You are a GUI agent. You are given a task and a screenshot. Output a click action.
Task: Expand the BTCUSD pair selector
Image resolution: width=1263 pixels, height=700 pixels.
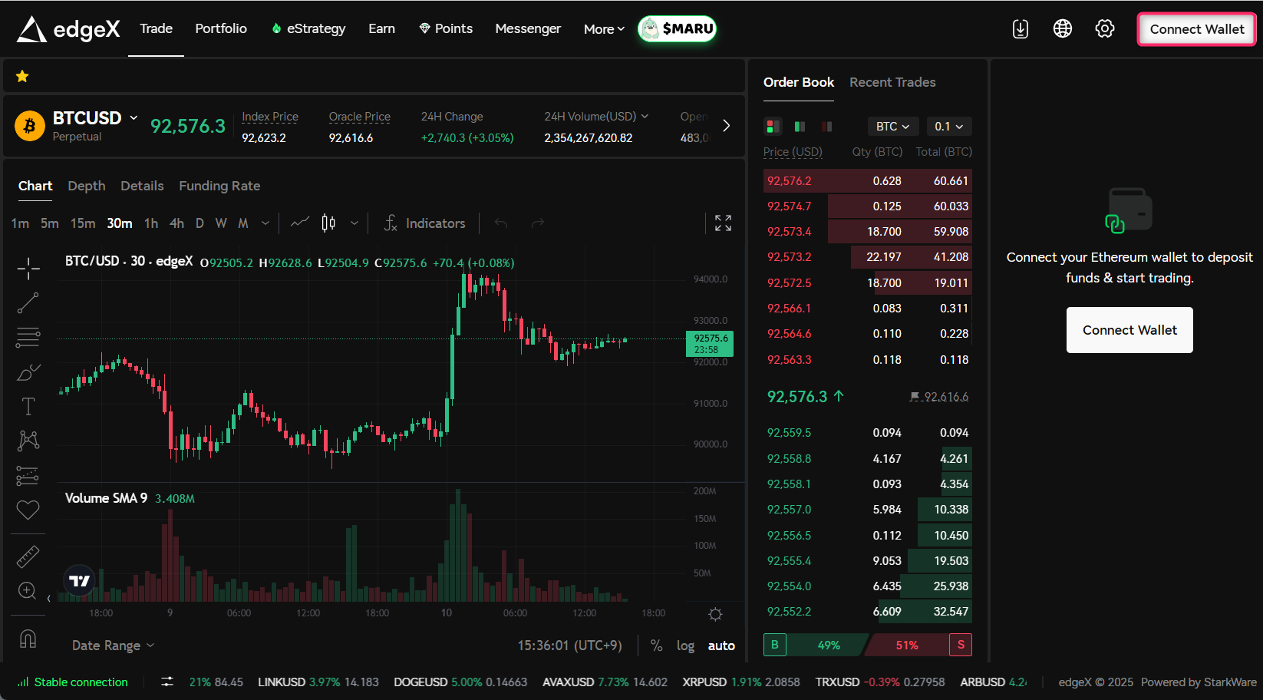pos(95,118)
